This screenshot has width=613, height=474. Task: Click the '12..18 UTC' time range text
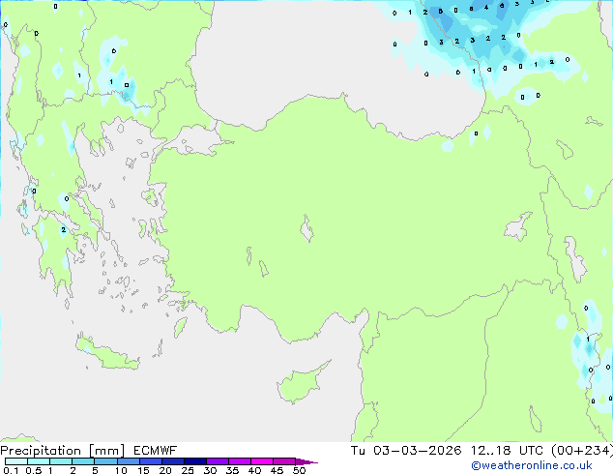(x=507, y=451)
